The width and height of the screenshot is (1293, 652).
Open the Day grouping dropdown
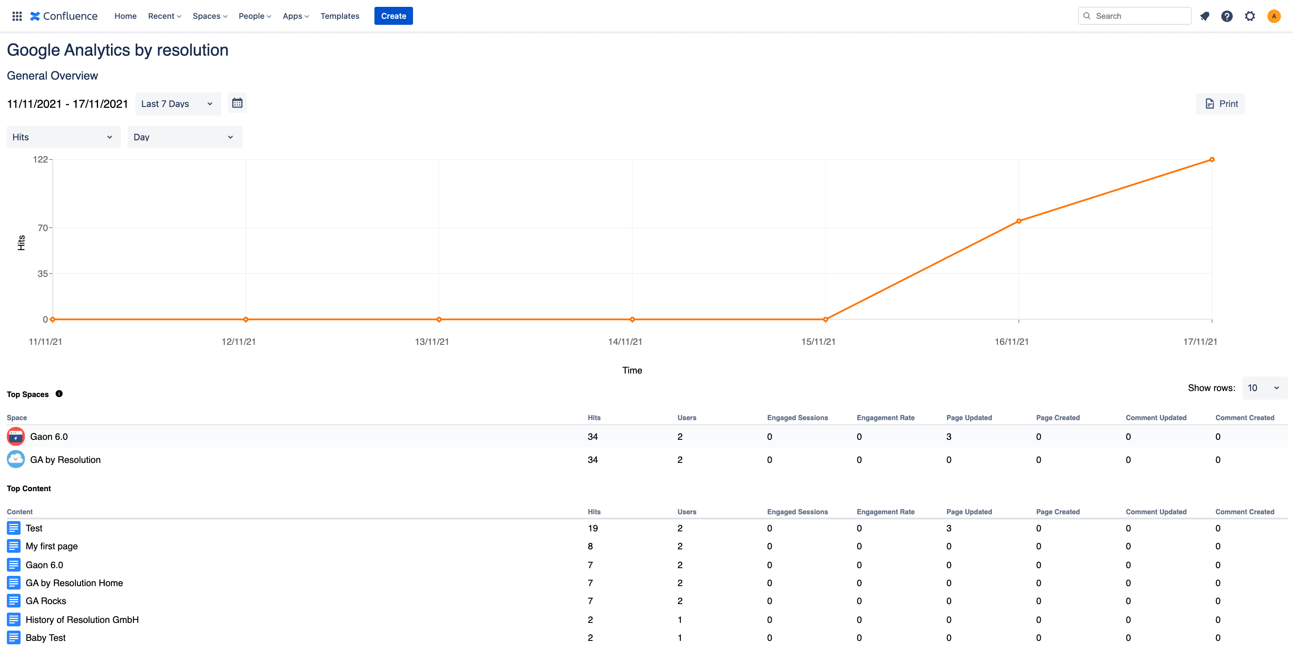click(184, 136)
